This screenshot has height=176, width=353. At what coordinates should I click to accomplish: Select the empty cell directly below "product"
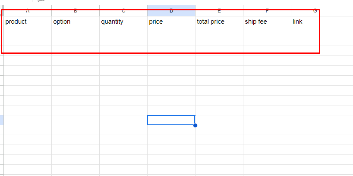click(28, 31)
